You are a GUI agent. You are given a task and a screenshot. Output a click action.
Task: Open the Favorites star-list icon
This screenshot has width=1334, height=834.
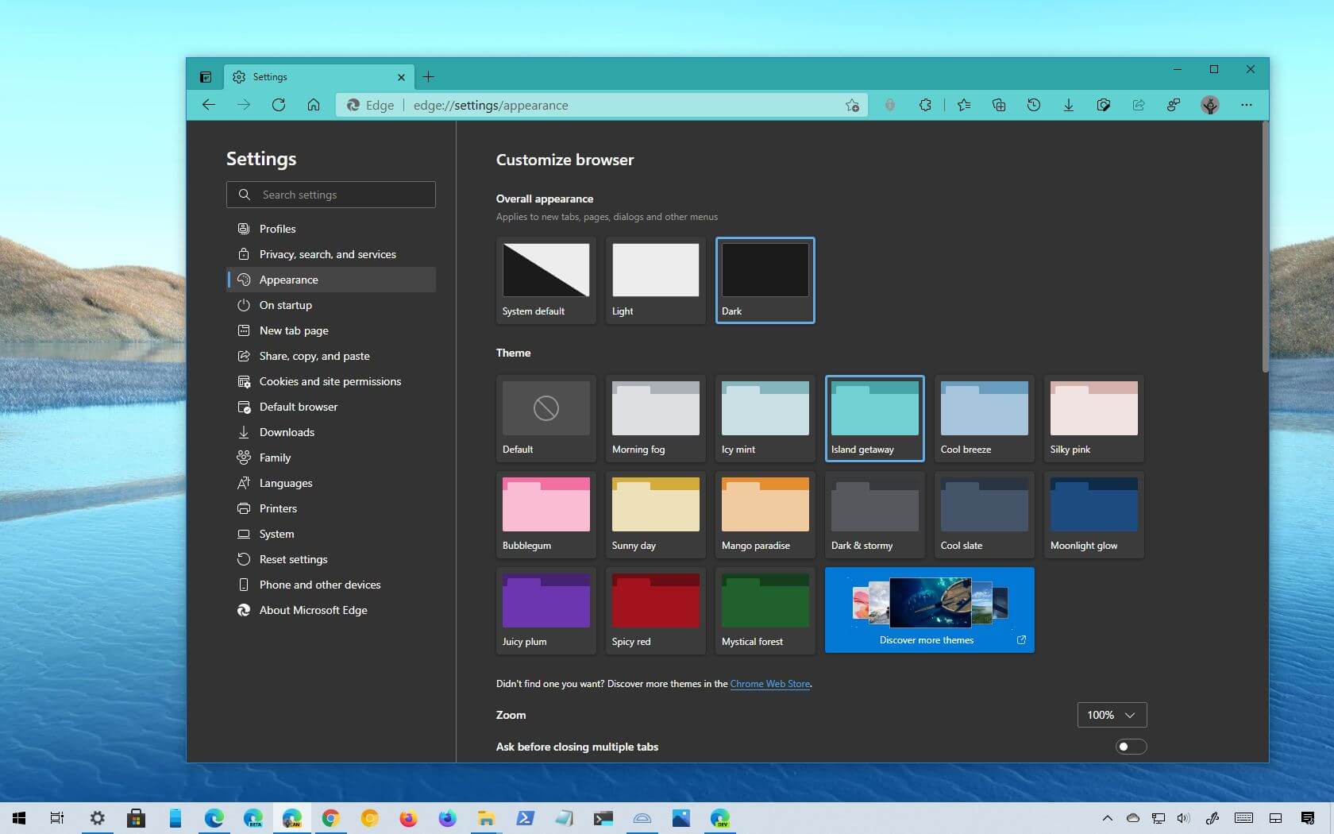963,105
